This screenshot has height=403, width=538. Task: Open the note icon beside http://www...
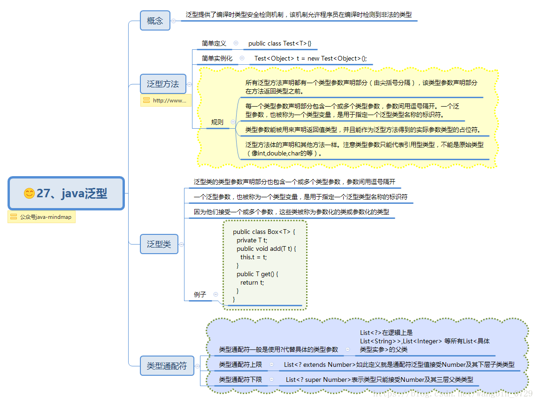click(x=146, y=100)
